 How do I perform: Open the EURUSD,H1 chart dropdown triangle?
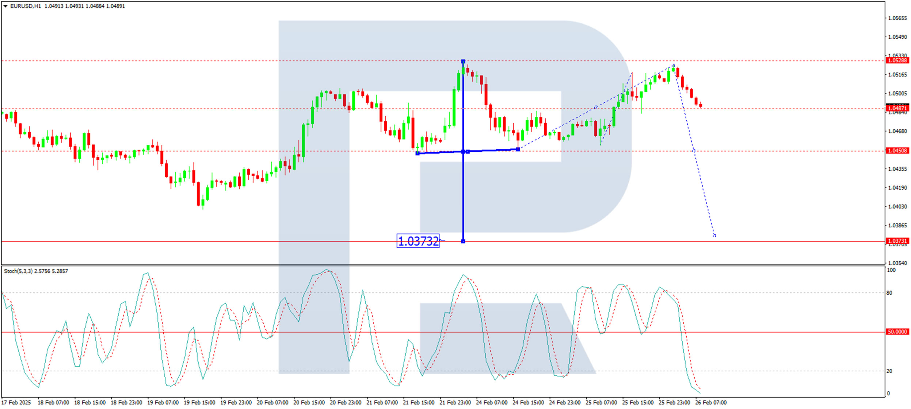[x=5, y=6]
